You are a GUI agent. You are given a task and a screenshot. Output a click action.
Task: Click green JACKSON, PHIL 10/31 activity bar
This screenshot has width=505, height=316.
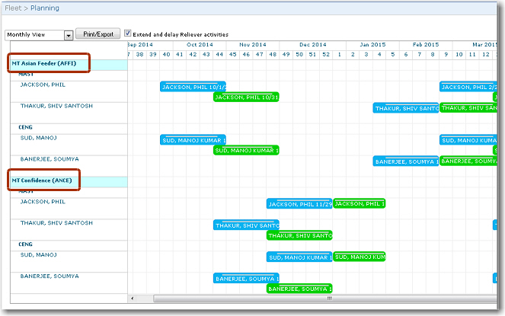click(246, 97)
